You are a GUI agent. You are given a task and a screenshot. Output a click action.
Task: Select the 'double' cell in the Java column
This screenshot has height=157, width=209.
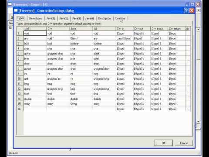81,99
